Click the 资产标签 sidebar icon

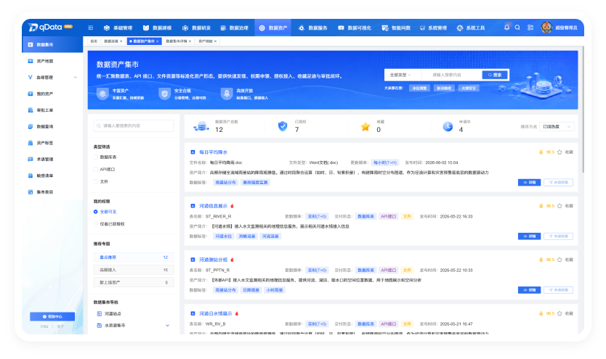(x=30, y=143)
